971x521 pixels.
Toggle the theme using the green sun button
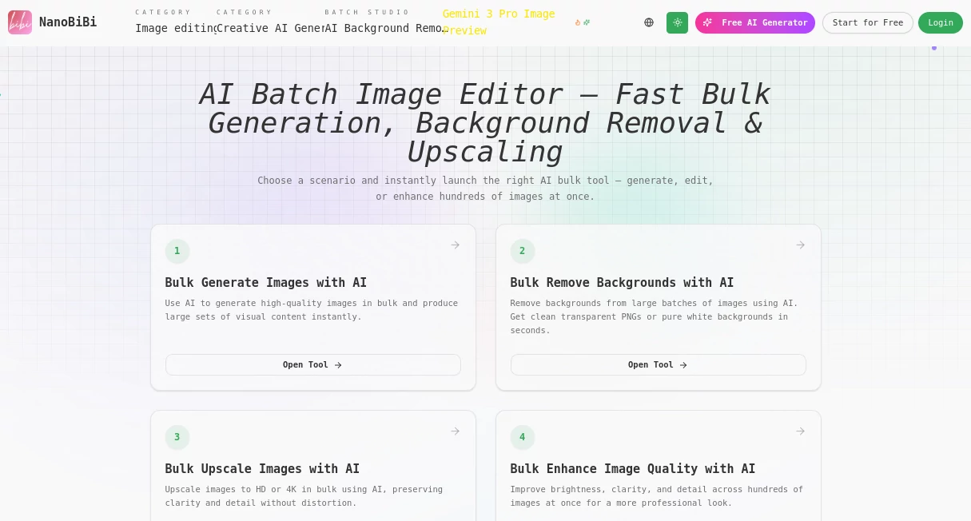coord(677,22)
